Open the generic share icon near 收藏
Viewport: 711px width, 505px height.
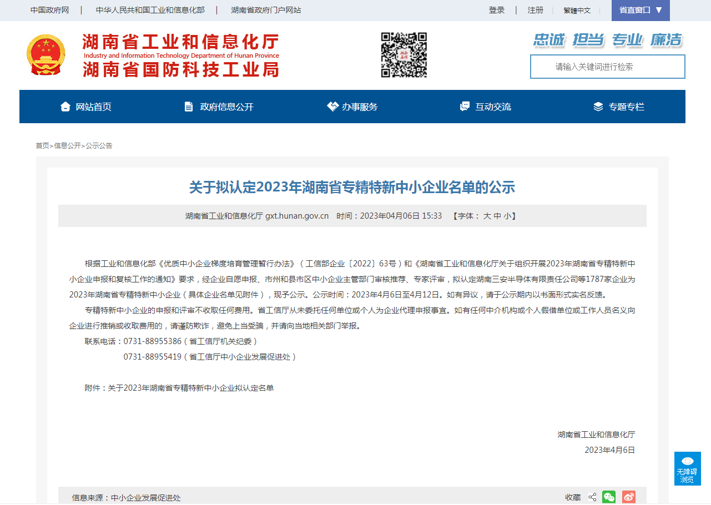(592, 497)
